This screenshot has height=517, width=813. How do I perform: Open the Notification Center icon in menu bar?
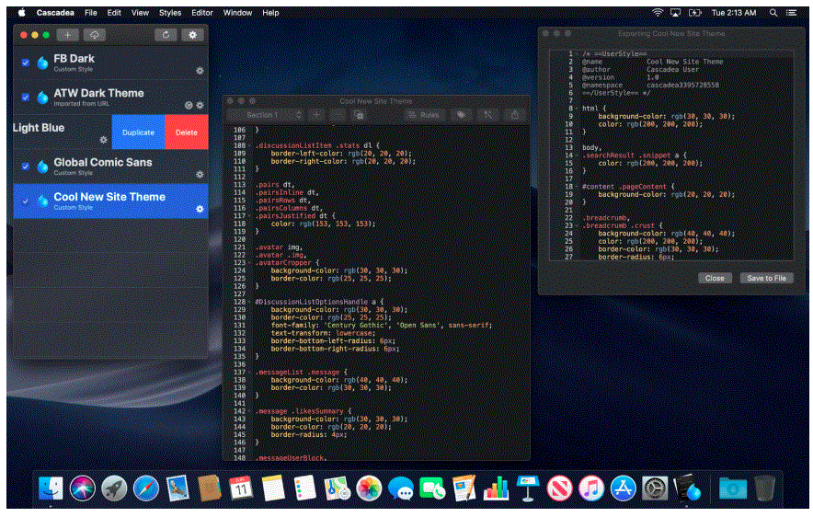click(792, 13)
